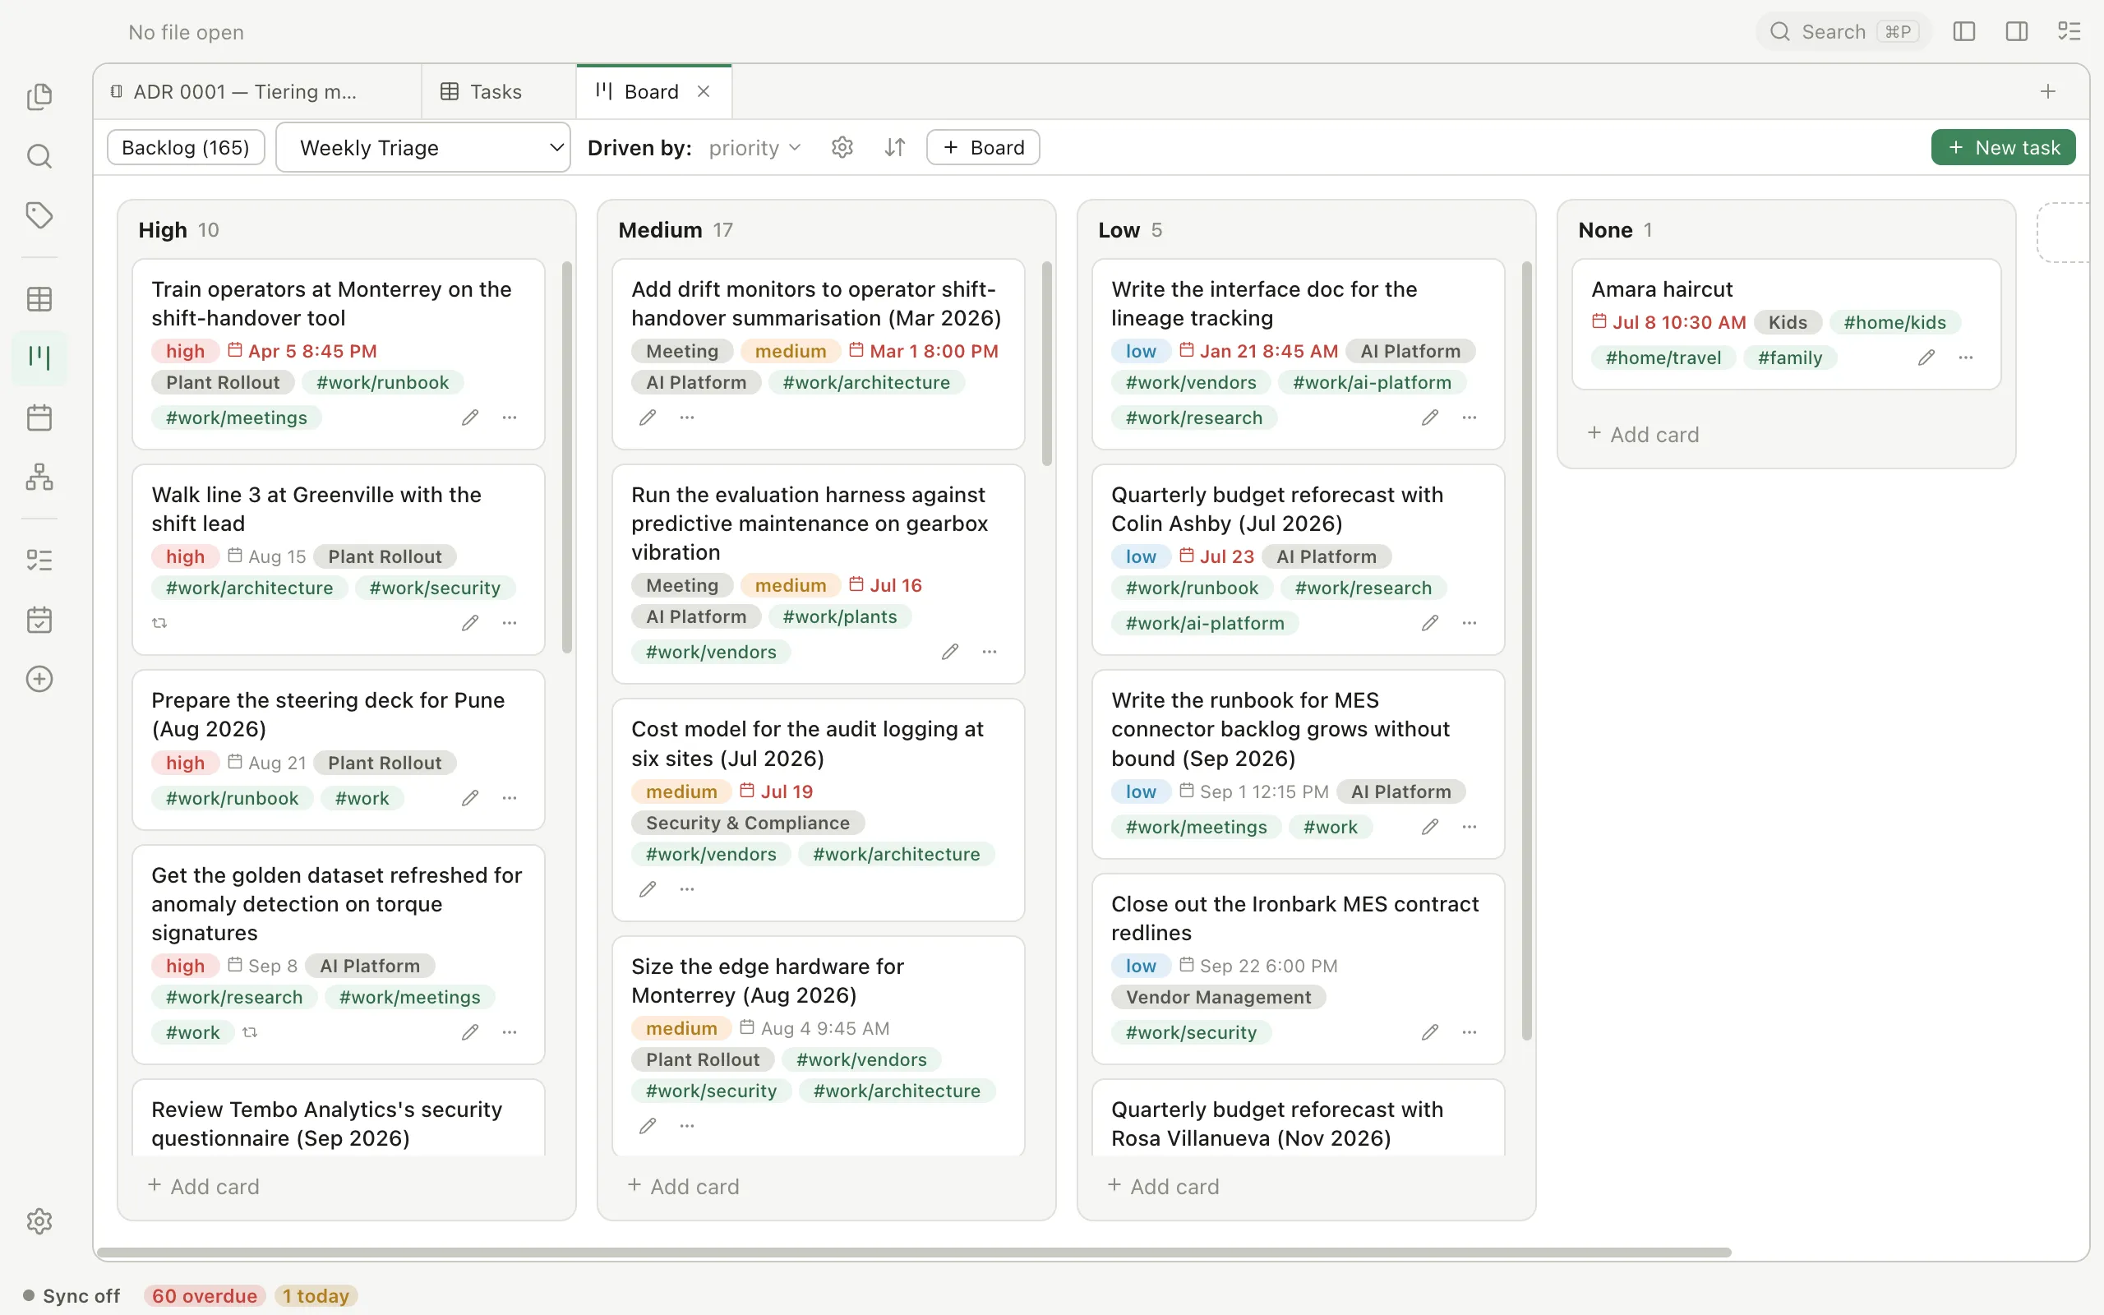Add card to the None column
The image size is (2104, 1315).
[1643, 434]
